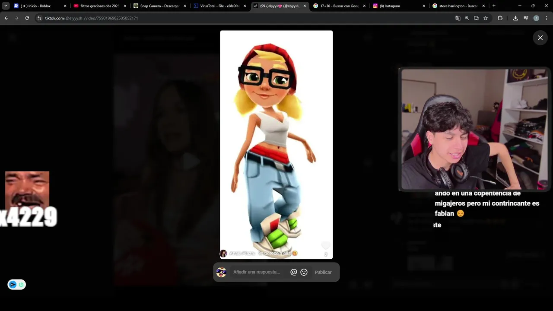
Task: Click the install app icon in address bar
Action: coord(476,18)
